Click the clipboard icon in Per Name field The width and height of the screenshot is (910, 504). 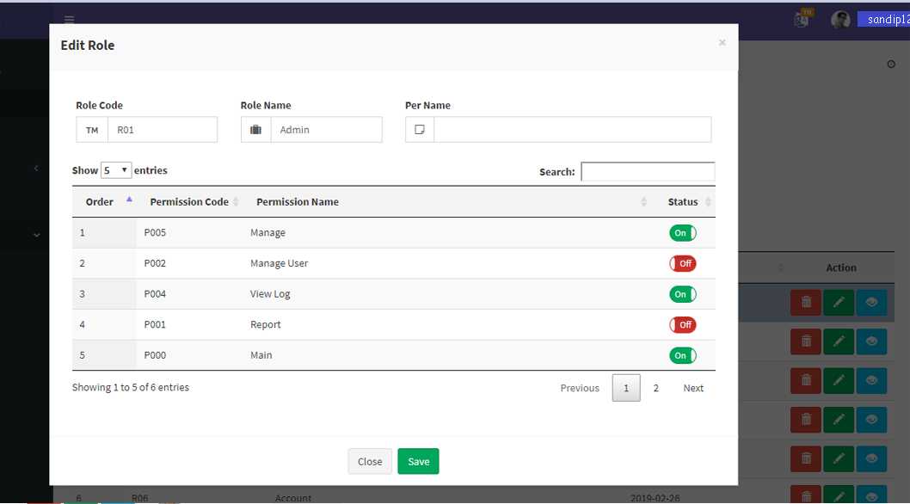coord(420,129)
